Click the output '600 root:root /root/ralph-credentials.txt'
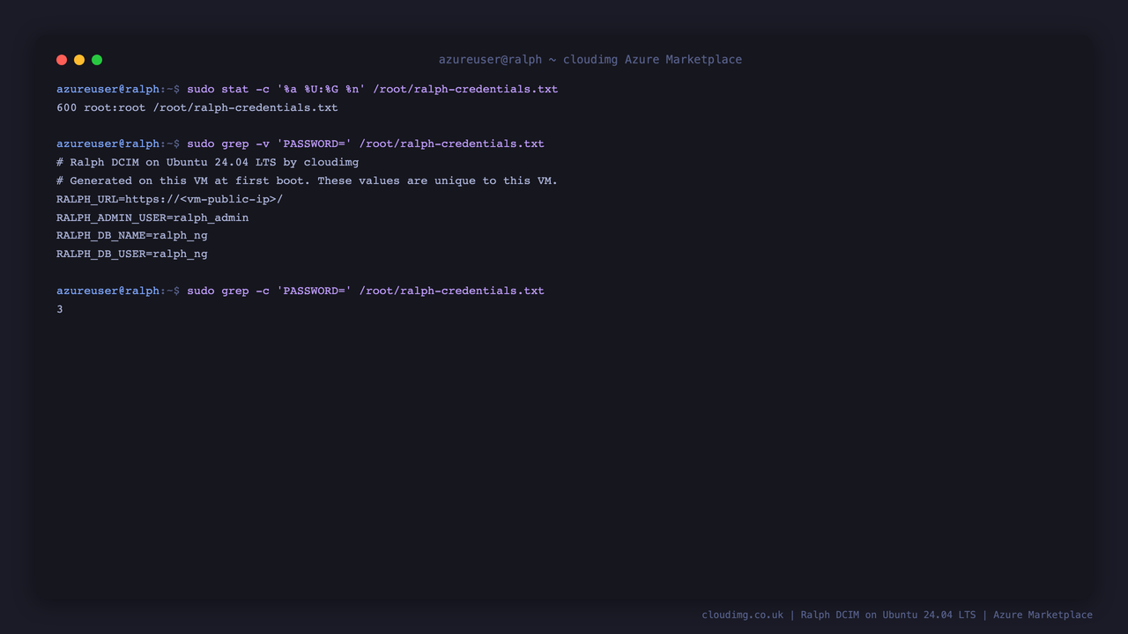The image size is (1128, 634). pyautogui.click(x=197, y=107)
